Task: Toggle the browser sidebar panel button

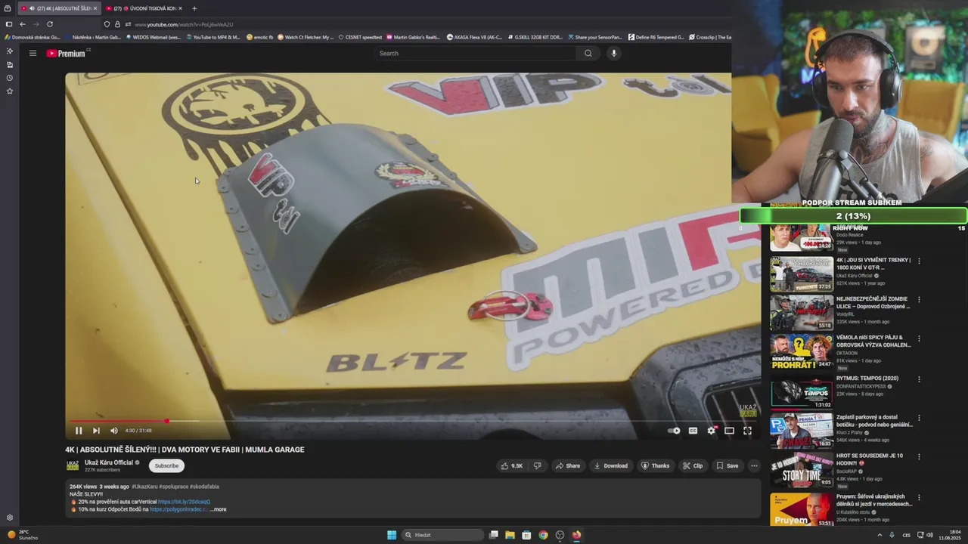Action: 8,24
